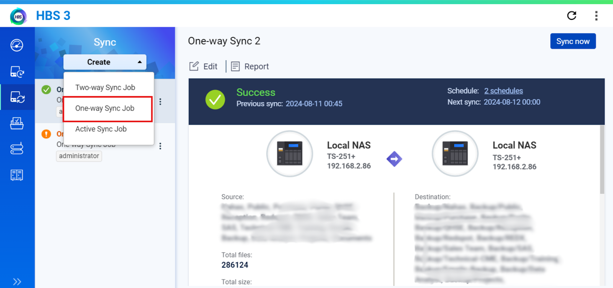613x288 pixels.
Task: Click the Success status text
Action: (x=256, y=92)
